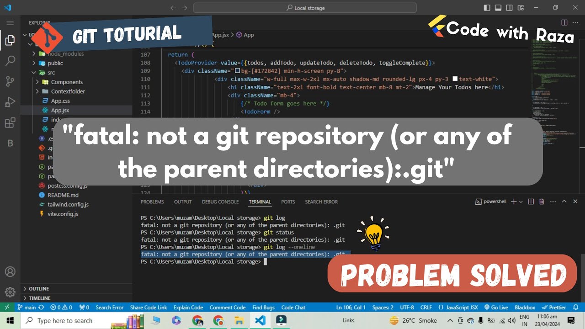
Task: Click Go Live in status bar
Action: 496,308
